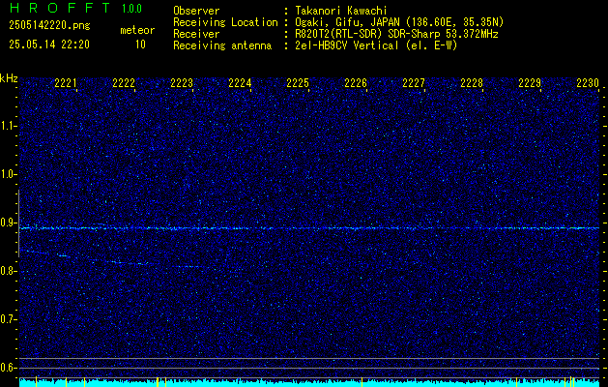
Task: Click the Receiver field label
Action: pyautogui.click(x=196, y=34)
